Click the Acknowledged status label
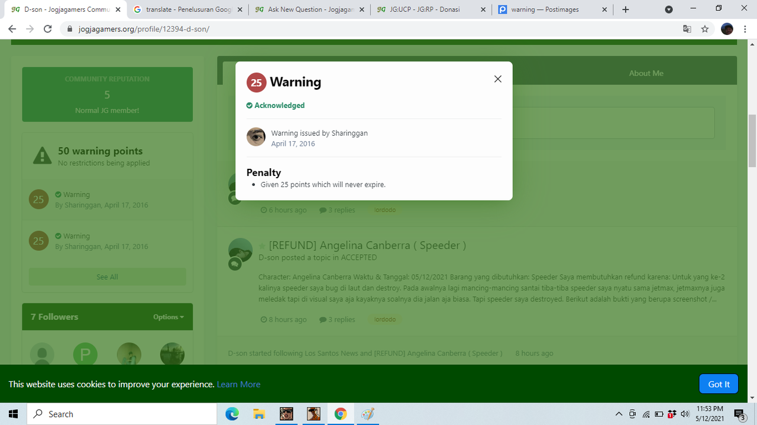The height and width of the screenshot is (425, 757). click(276, 105)
